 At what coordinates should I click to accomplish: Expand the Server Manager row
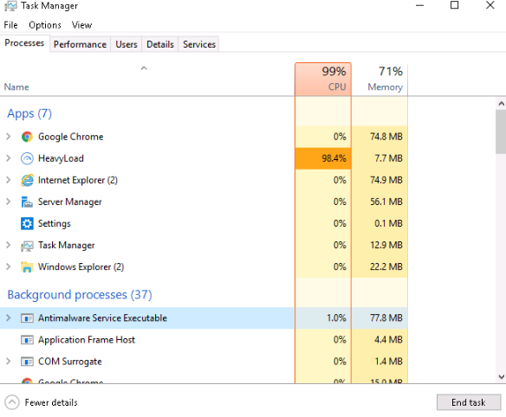[9, 202]
